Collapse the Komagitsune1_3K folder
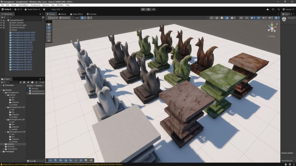Image resolution: width=296 pixels, height=166 pixels. tap(6, 107)
